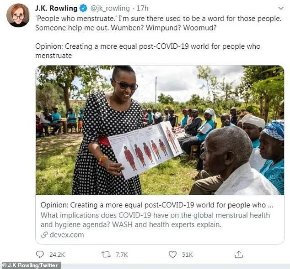The height and width of the screenshot is (269, 290).
Task: Open J.K. Rowling's profile avatar
Action: click(x=18, y=16)
